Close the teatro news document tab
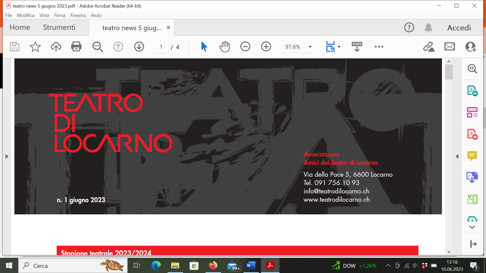This screenshot has height=273, width=486. 168,28
